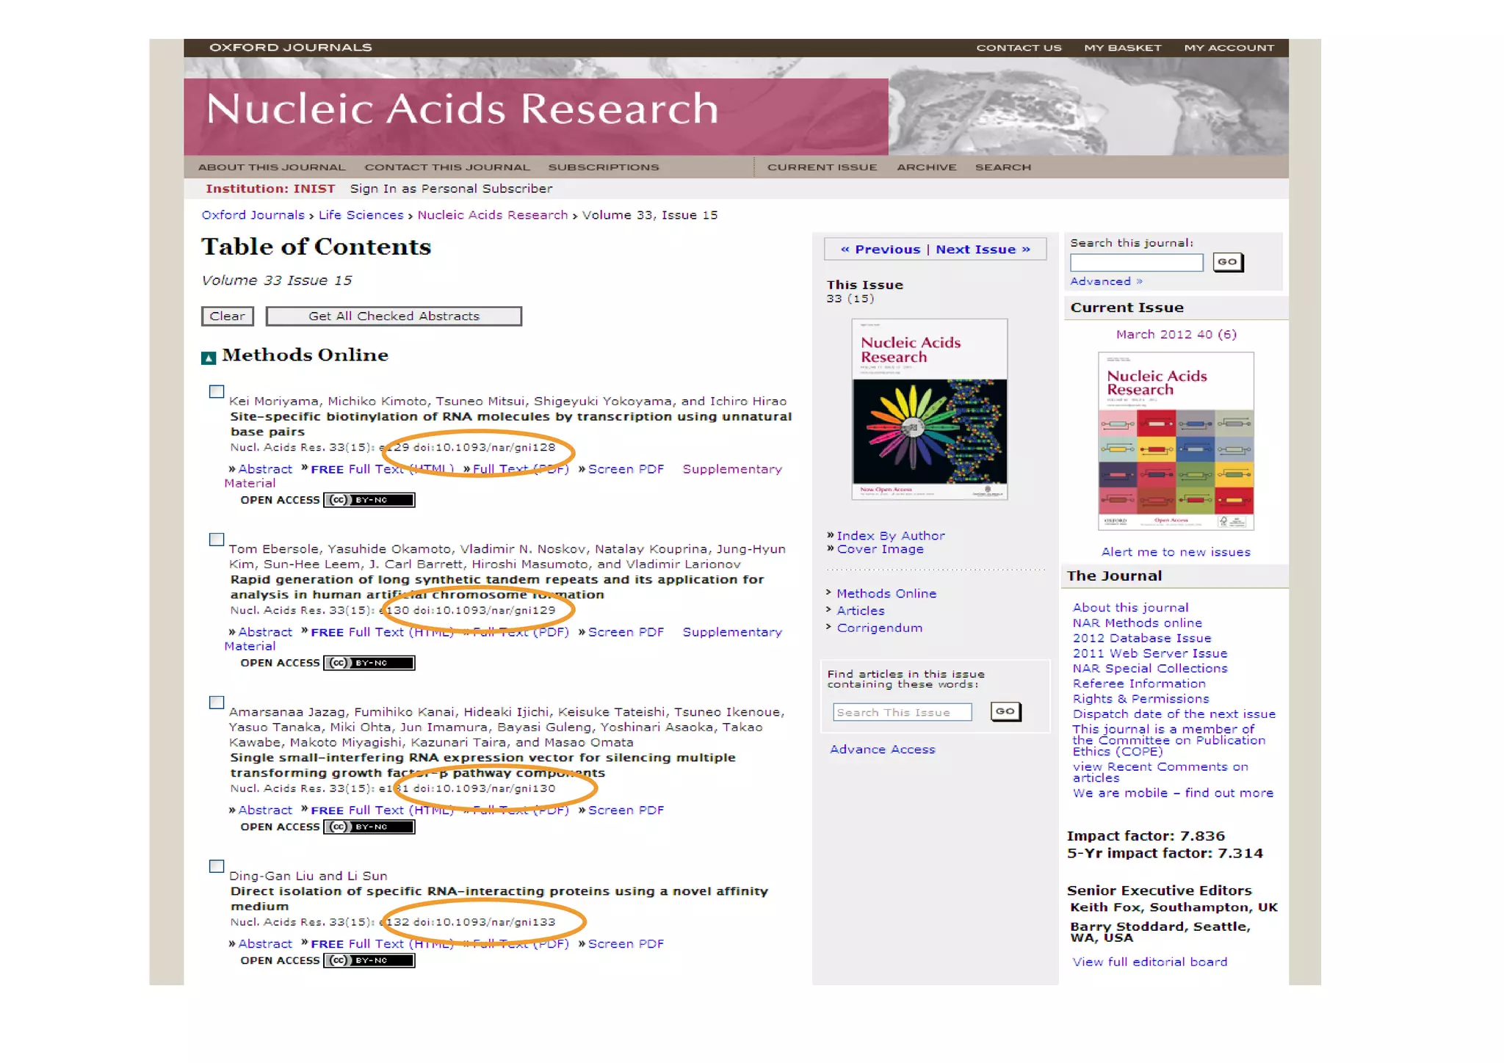Click the Creative Commons badge under Ding-Gan Liu article
Screen dimensions: 1504x1063
coord(369,960)
